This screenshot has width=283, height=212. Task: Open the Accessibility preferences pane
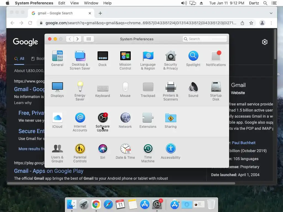click(x=171, y=151)
